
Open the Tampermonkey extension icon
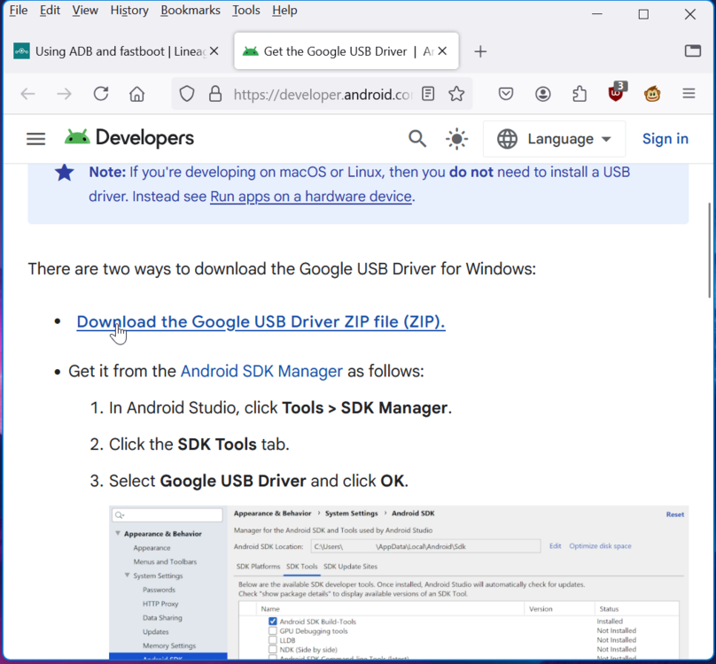(x=651, y=93)
